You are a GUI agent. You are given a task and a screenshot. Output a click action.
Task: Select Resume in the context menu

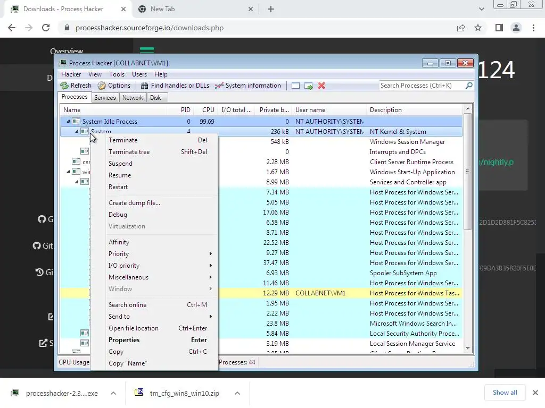click(154, 175)
